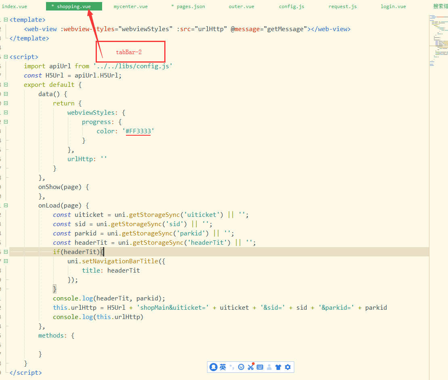Click the const sid declaration line
448x380 pixels.
pos(132,224)
